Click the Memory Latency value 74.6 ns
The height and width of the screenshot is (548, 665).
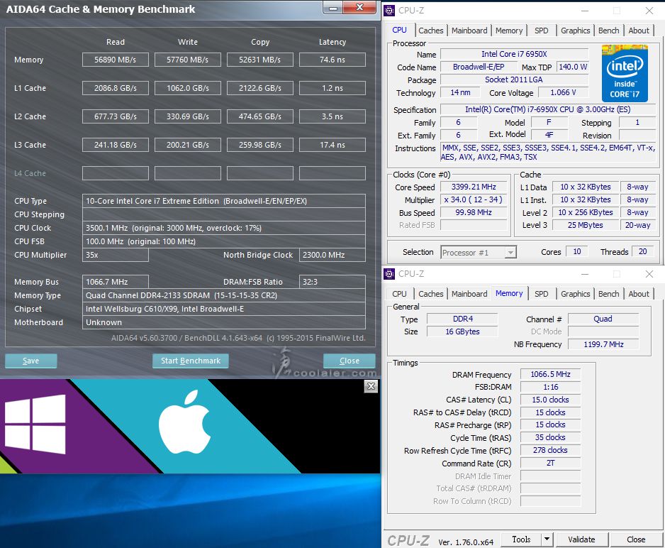(332, 60)
